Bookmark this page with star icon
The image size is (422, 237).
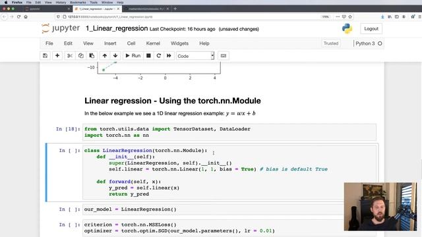pyautogui.click(x=350, y=16)
